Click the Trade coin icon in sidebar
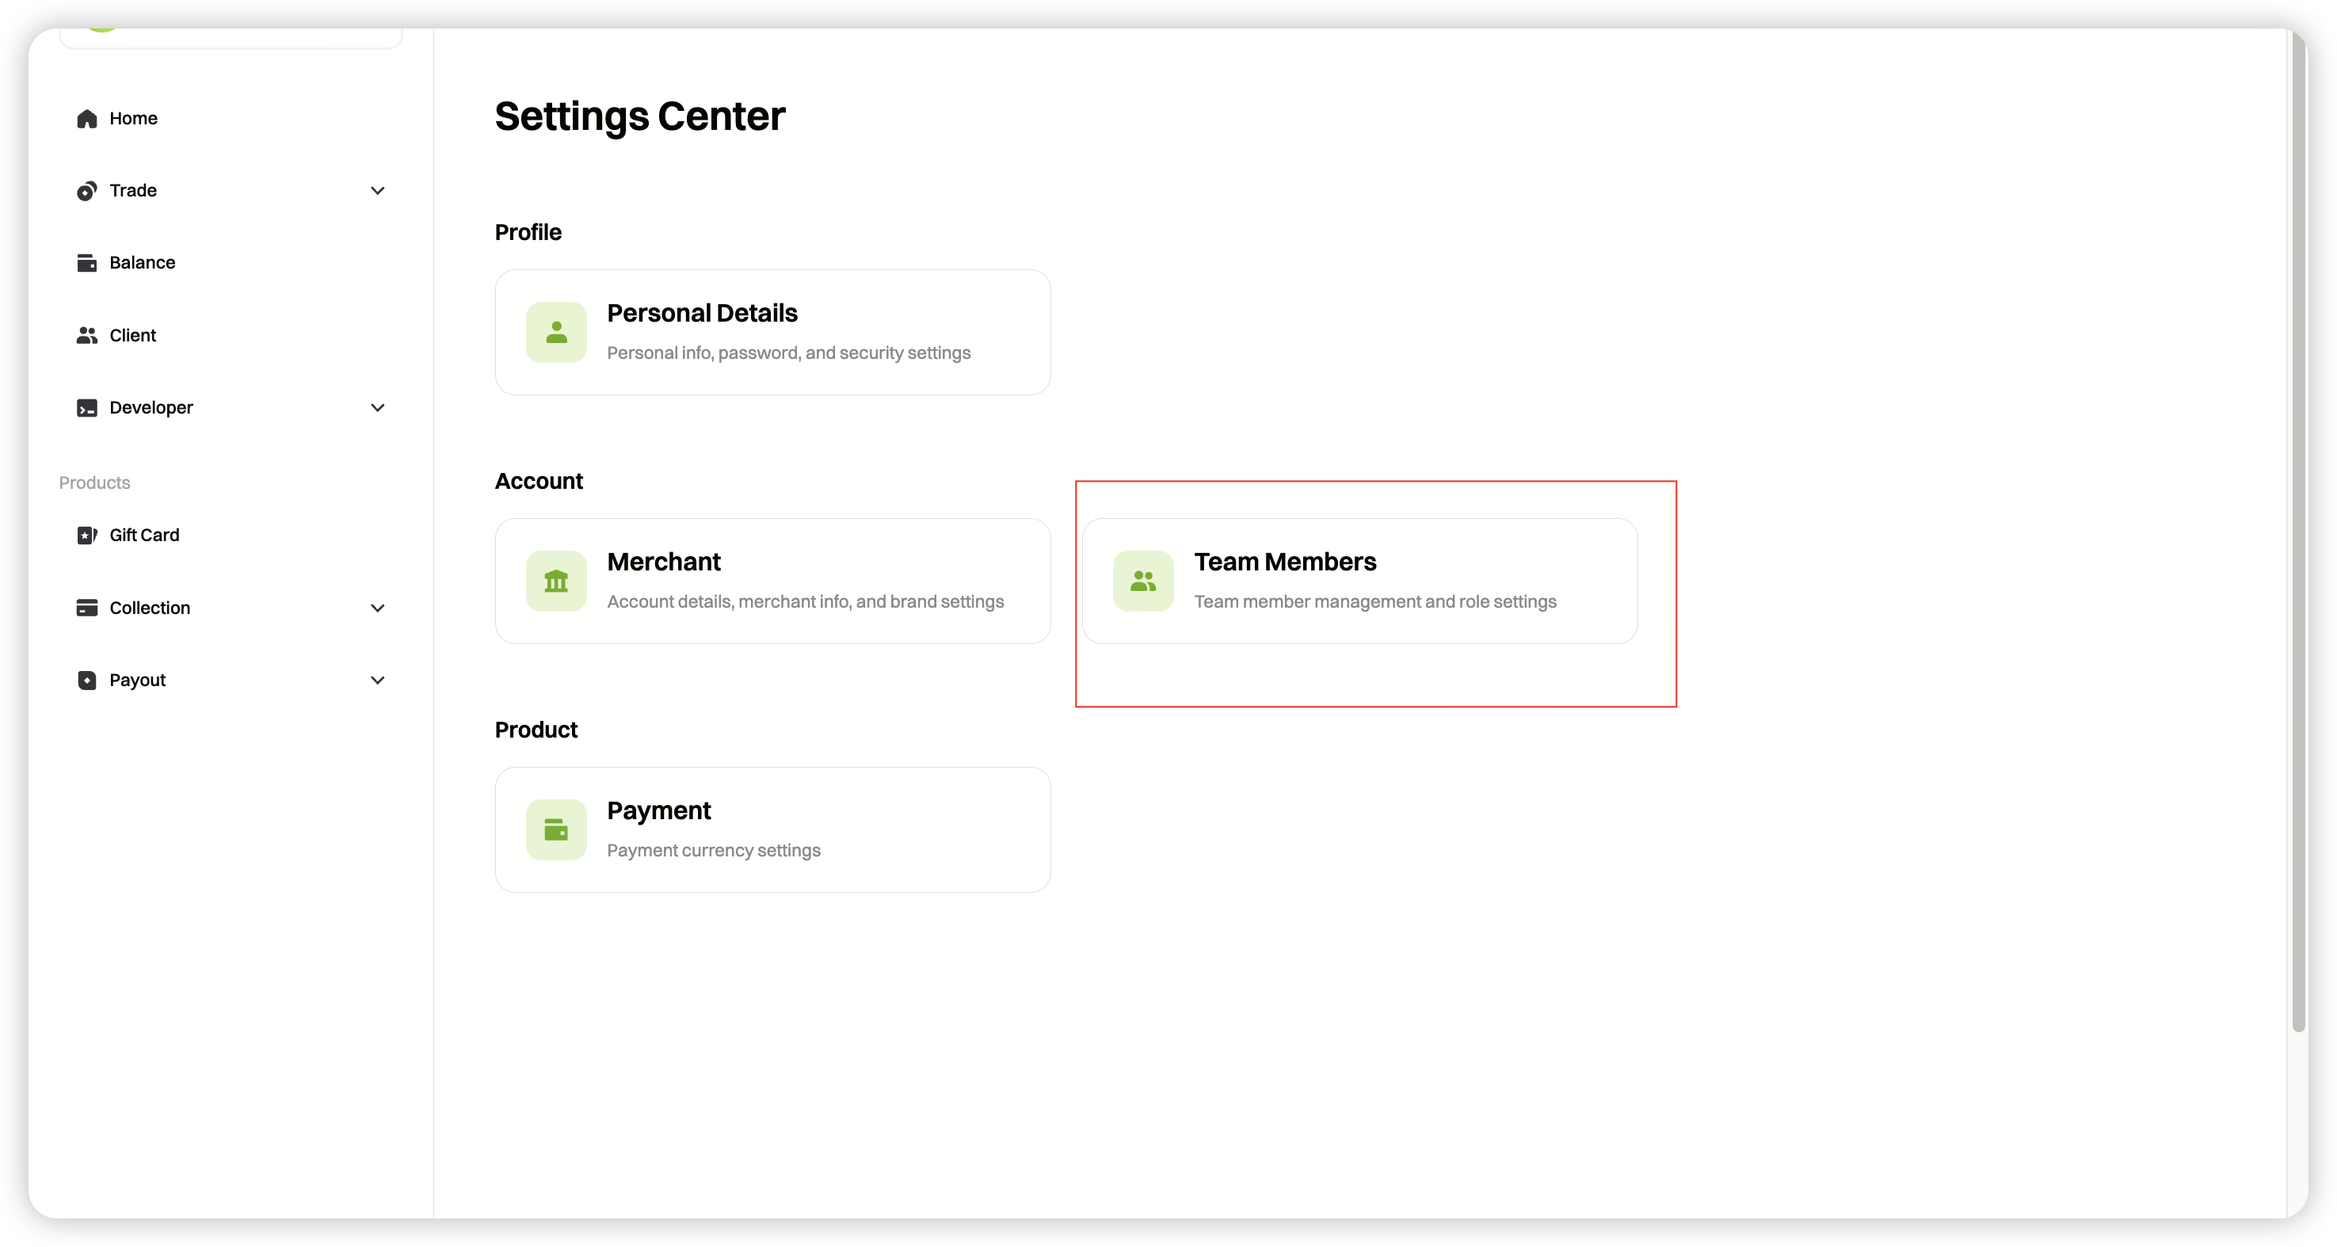The image size is (2337, 1247). point(87,191)
